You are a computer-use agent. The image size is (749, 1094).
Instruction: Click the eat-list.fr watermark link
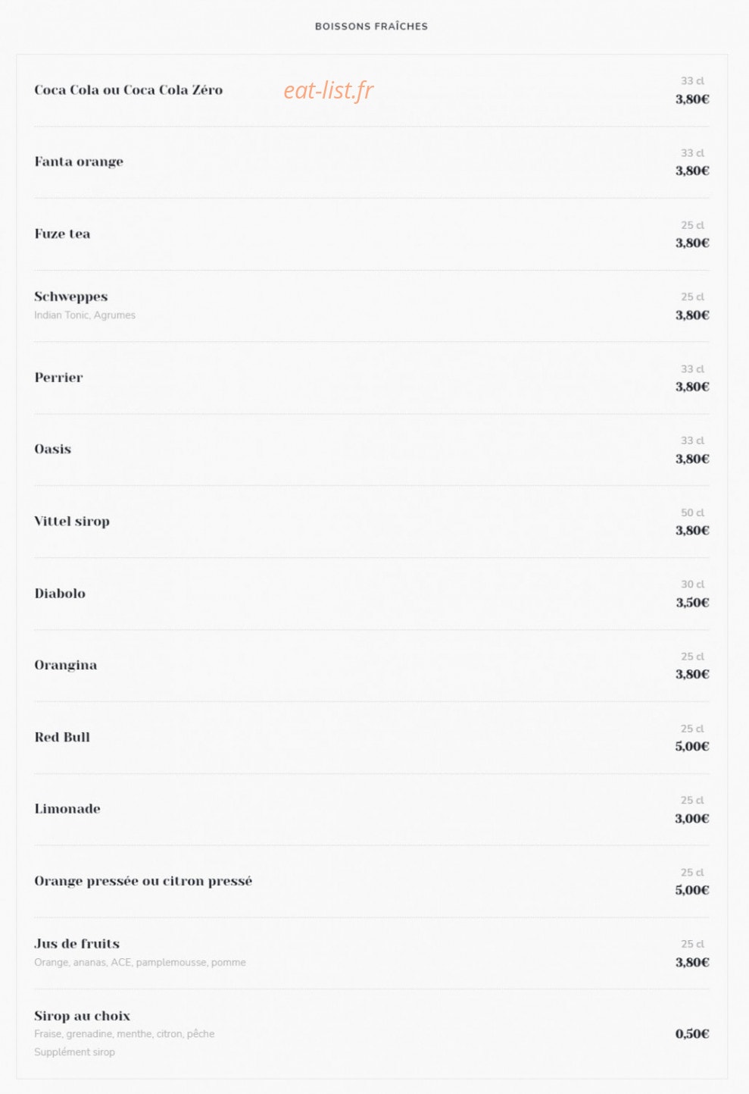329,90
